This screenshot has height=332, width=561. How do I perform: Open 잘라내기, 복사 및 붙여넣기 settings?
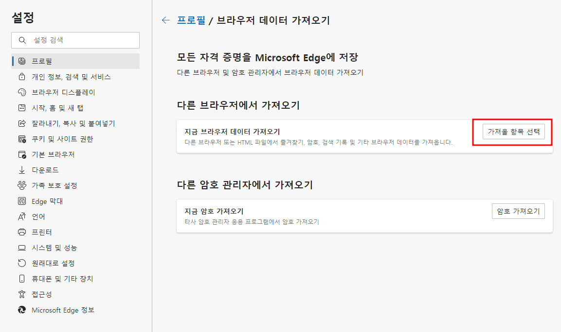pos(75,123)
